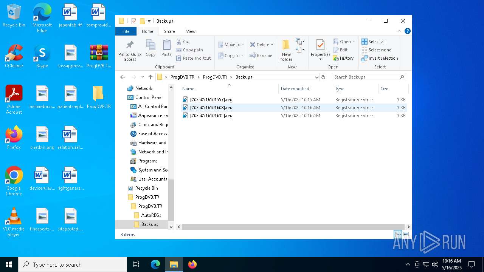Click the Edit ribbon command
484x272 pixels.
[x=340, y=50]
